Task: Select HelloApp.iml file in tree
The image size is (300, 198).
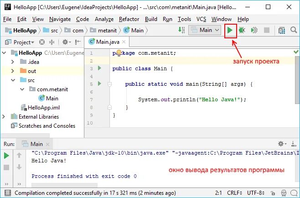Action: click(40, 107)
